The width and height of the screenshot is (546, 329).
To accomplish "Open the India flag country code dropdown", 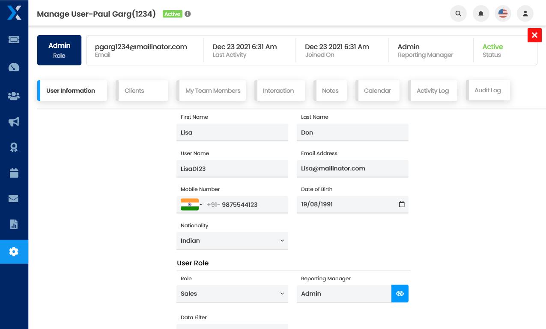I will 191,204.
